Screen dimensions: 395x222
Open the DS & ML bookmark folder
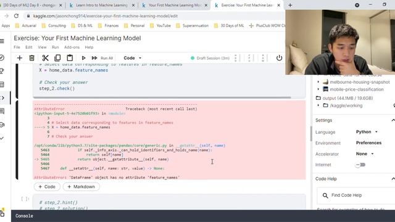click(82, 26)
